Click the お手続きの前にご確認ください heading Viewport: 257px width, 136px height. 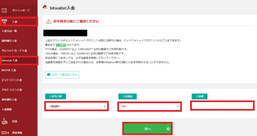pyautogui.click(x=76, y=22)
